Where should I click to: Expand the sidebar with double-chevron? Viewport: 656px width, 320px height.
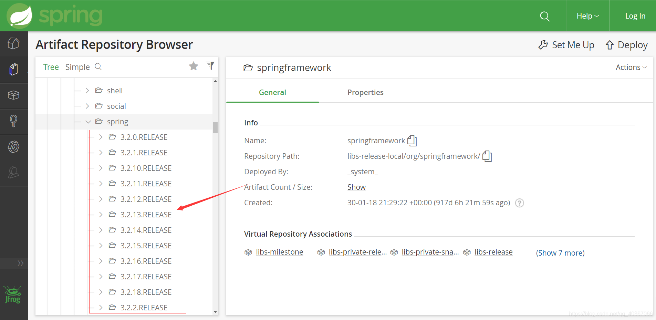[21, 263]
